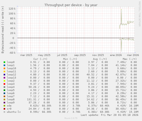
Task: Click the loop4 gray color swatch
Action: tap(4, 87)
